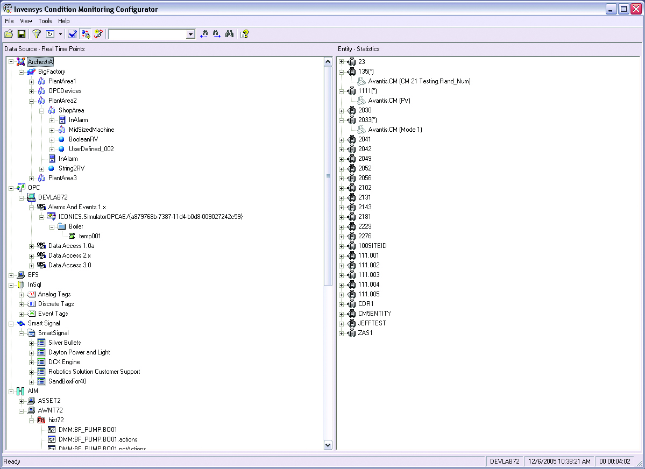Viewport: 645px width, 469px height.
Task: Click the left pane vertical scrollbar thumb
Action: coord(328,176)
